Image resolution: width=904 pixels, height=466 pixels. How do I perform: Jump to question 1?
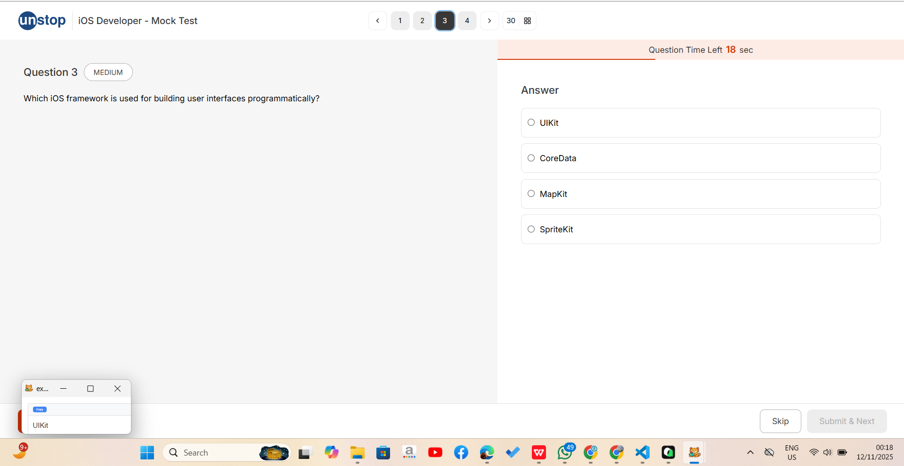point(400,21)
